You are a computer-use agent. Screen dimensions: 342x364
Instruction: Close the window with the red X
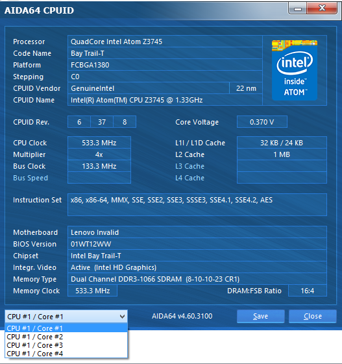322,8
